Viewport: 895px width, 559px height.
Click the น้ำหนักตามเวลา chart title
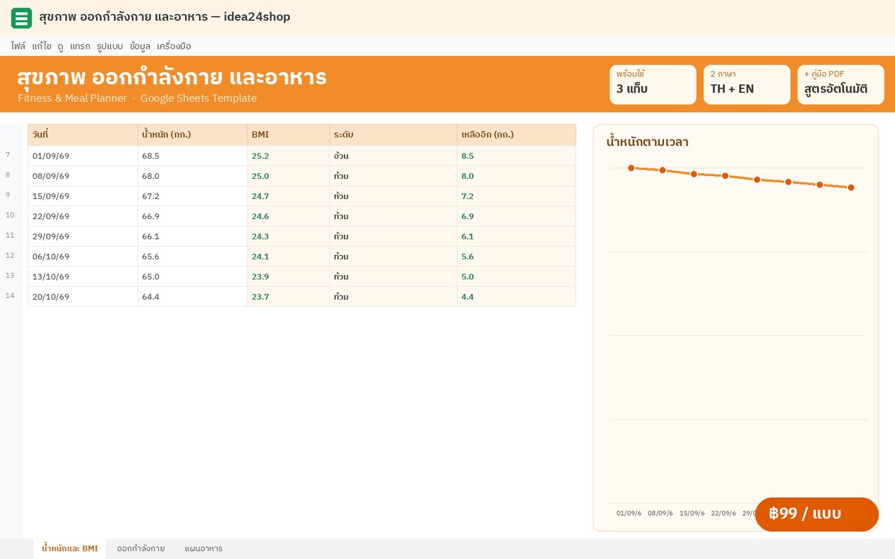(x=647, y=142)
